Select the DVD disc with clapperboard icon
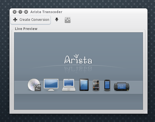The height and width of the screenshot is (122, 155). [34, 85]
